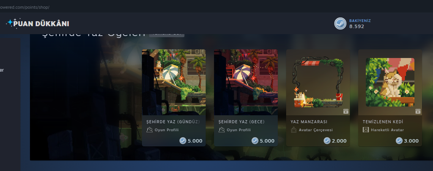Click the browser address bar URL

point(25,7)
